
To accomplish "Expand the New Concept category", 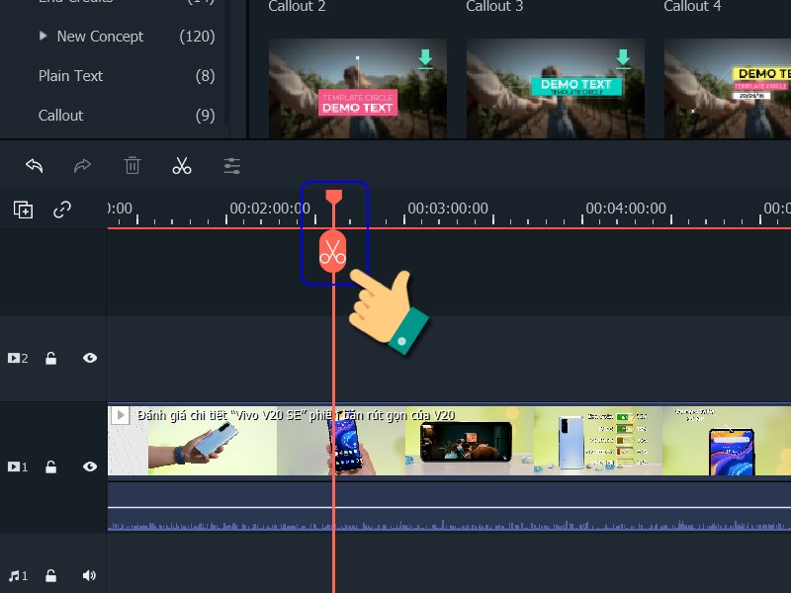I will coord(44,36).
